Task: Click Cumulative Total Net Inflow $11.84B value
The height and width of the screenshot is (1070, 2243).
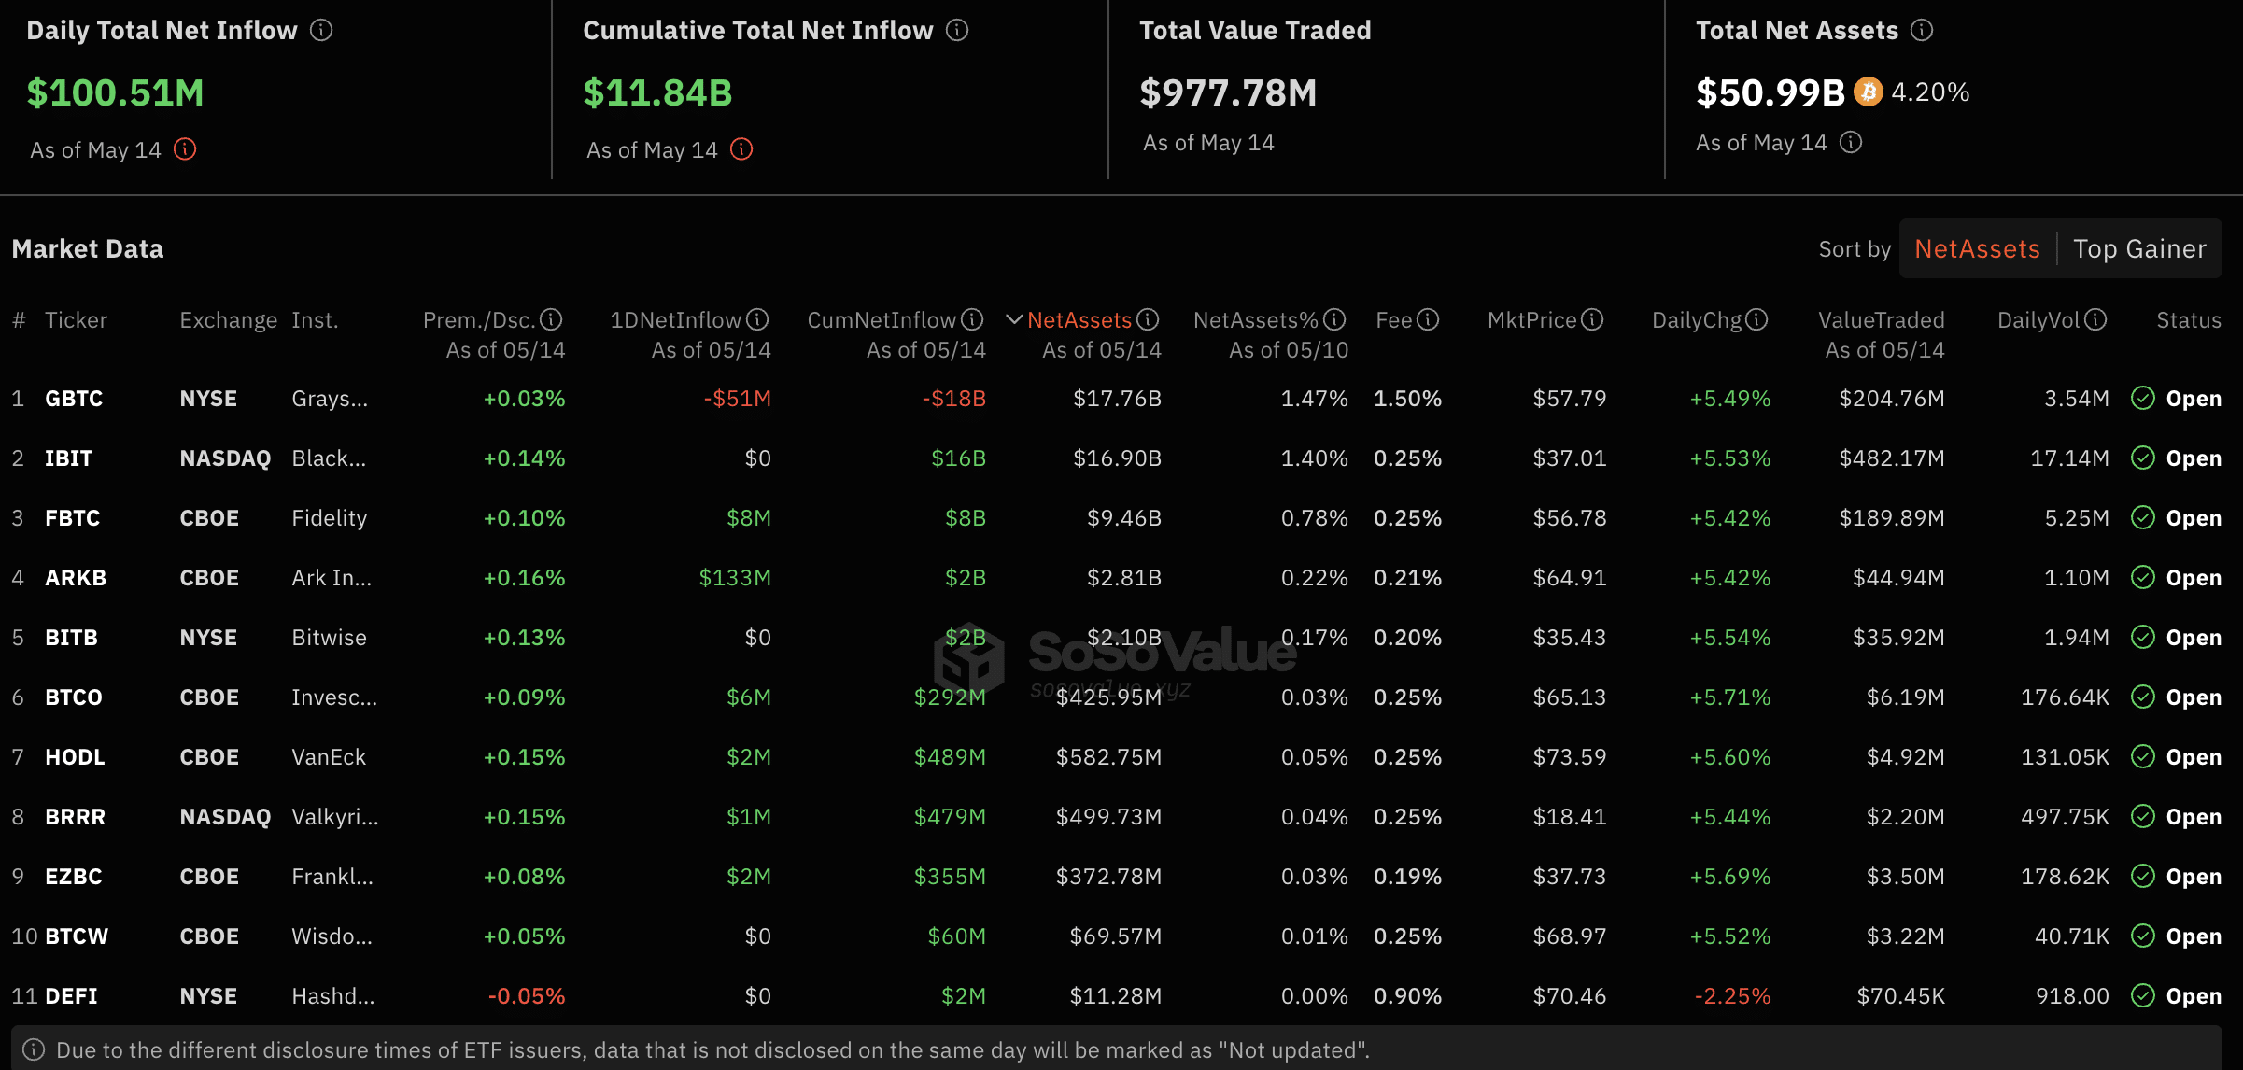Action: pos(657,92)
